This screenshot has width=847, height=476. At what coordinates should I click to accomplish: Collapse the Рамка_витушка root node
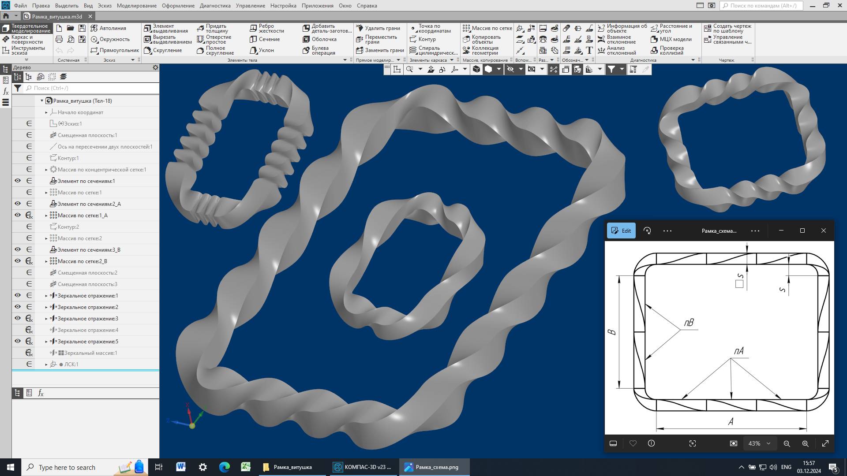click(42, 101)
